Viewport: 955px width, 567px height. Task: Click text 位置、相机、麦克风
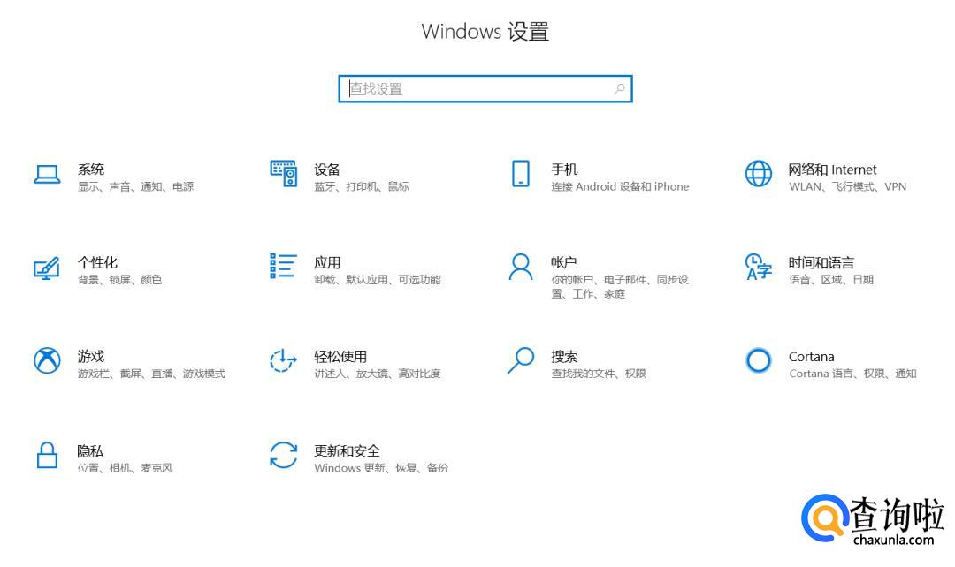point(125,468)
